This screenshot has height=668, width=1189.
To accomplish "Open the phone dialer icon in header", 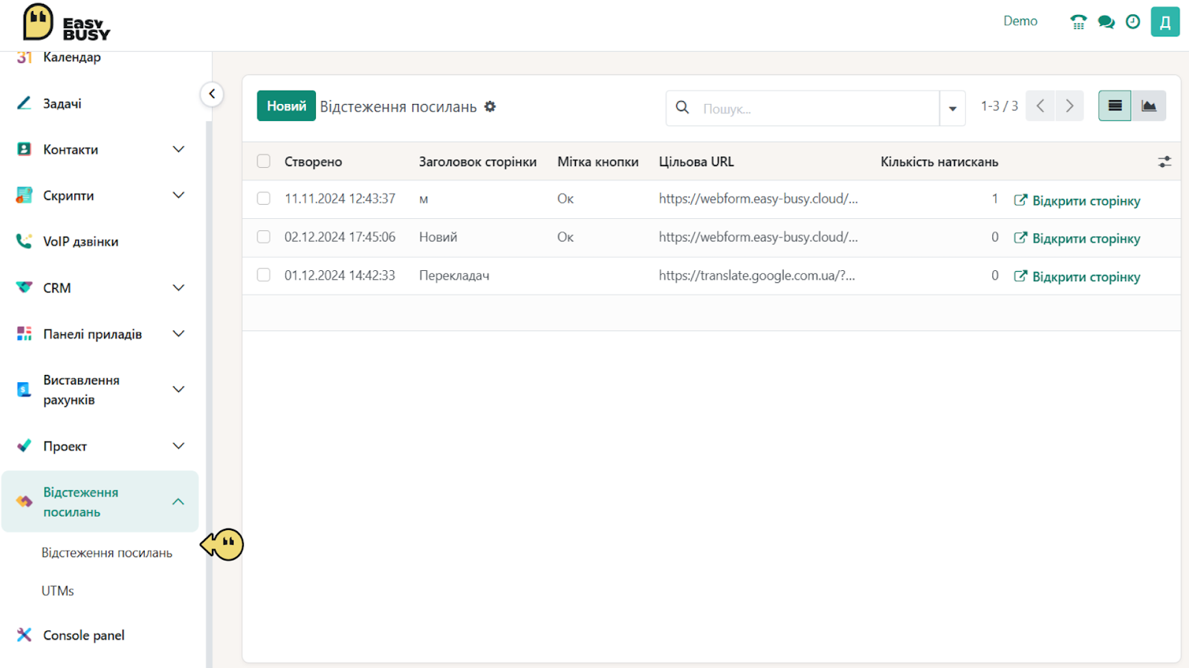I will tap(1078, 22).
